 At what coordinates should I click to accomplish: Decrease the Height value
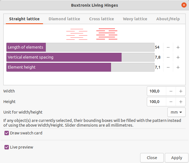point(171,102)
